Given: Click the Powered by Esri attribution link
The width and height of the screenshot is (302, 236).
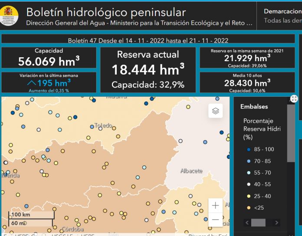Looking at the screenshot, I should coord(208,235).
